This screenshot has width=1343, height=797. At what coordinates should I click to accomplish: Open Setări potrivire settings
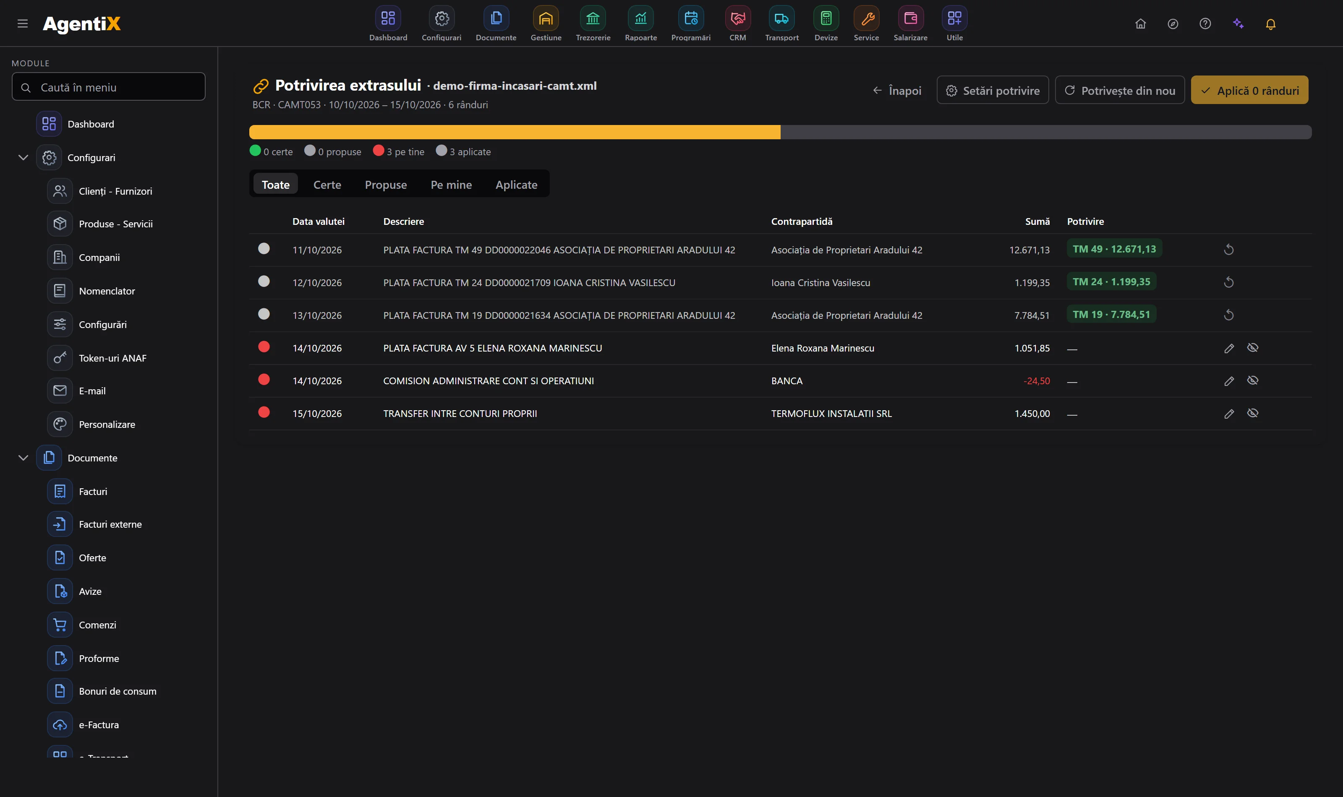[x=992, y=90]
